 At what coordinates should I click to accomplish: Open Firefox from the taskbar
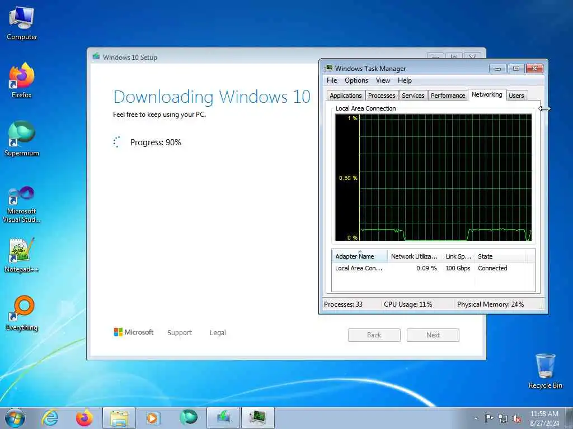pyautogui.click(x=84, y=418)
